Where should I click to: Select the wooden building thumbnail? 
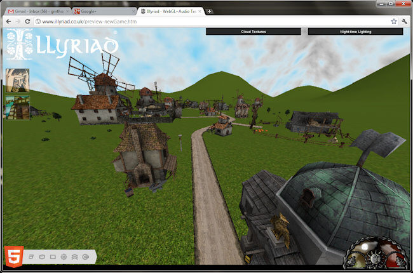pos(17,107)
